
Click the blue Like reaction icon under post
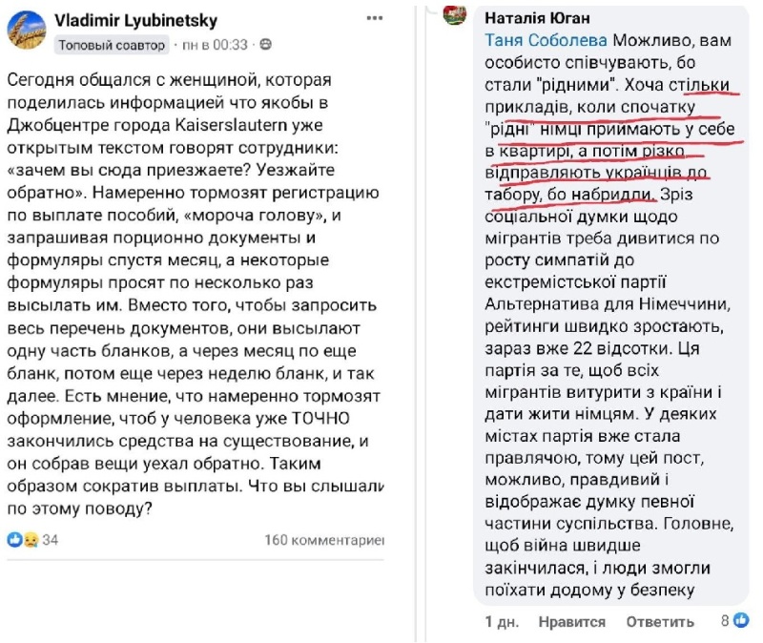pyautogui.click(x=14, y=541)
